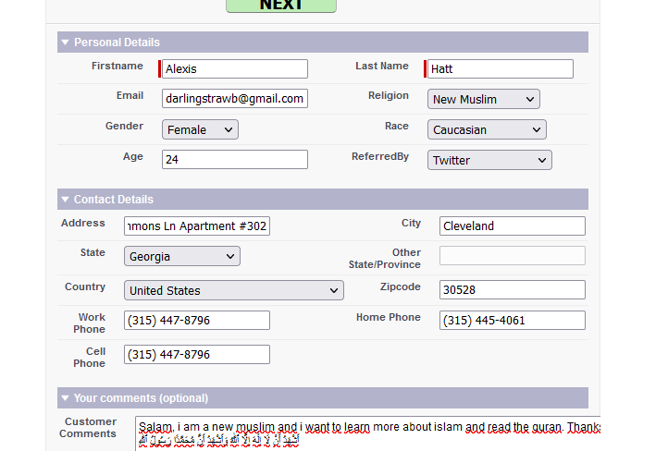Click the Last Name input field

(x=500, y=69)
